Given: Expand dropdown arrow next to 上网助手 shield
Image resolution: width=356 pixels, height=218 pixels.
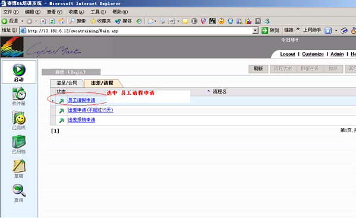Looking at the screenshot, I should pyautogui.click(x=336, y=30).
